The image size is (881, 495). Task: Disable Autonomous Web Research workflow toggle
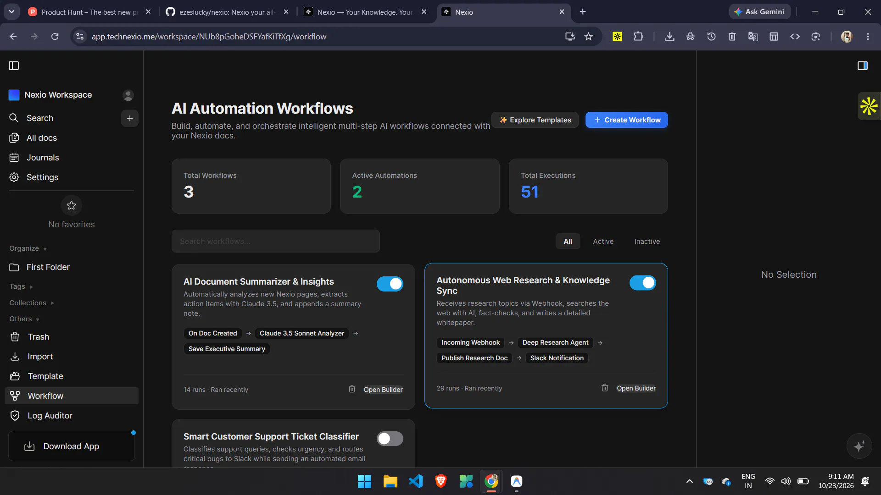tap(643, 283)
